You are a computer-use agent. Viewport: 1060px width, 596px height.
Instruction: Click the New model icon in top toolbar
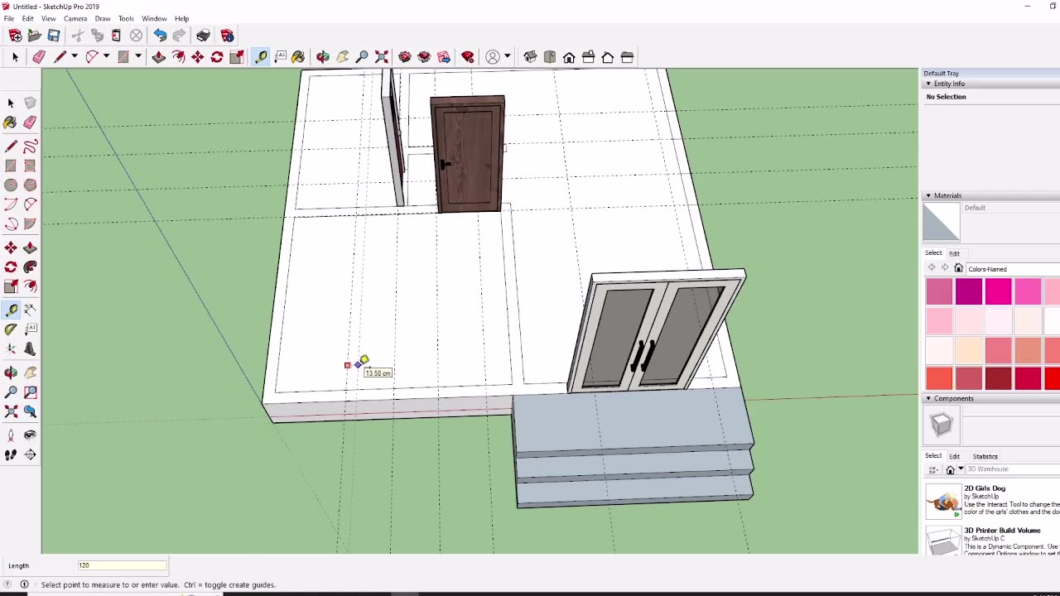click(15, 36)
